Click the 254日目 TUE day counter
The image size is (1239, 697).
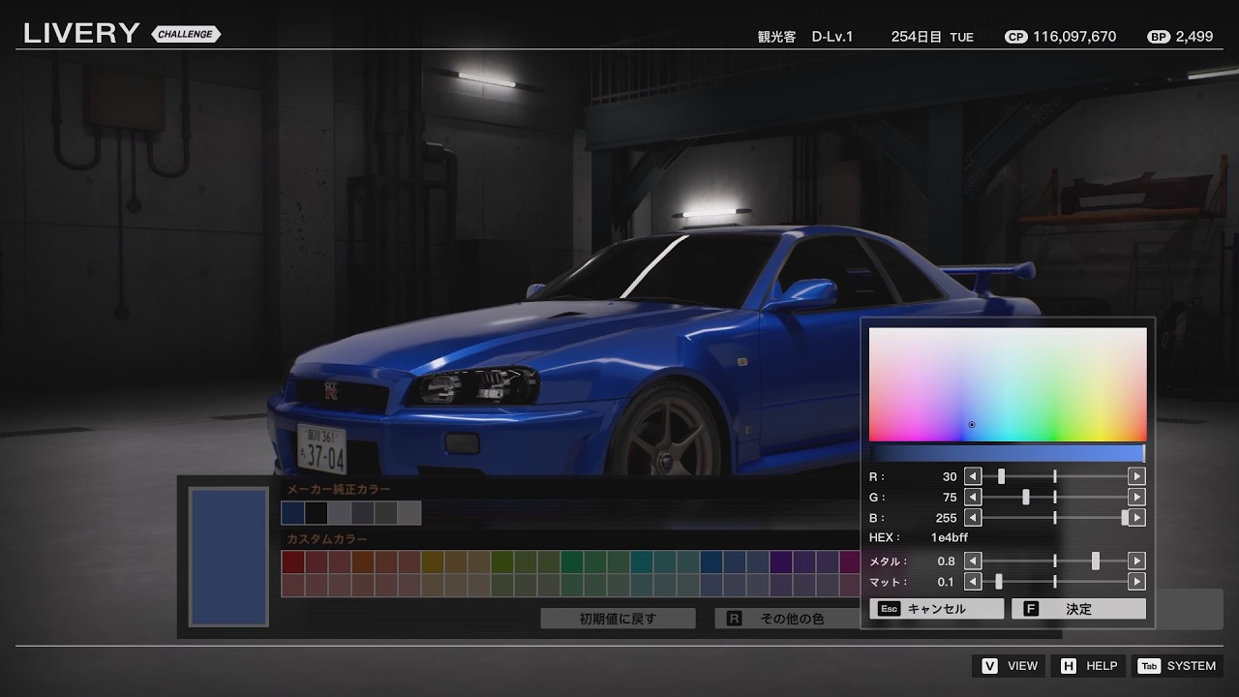(x=932, y=37)
